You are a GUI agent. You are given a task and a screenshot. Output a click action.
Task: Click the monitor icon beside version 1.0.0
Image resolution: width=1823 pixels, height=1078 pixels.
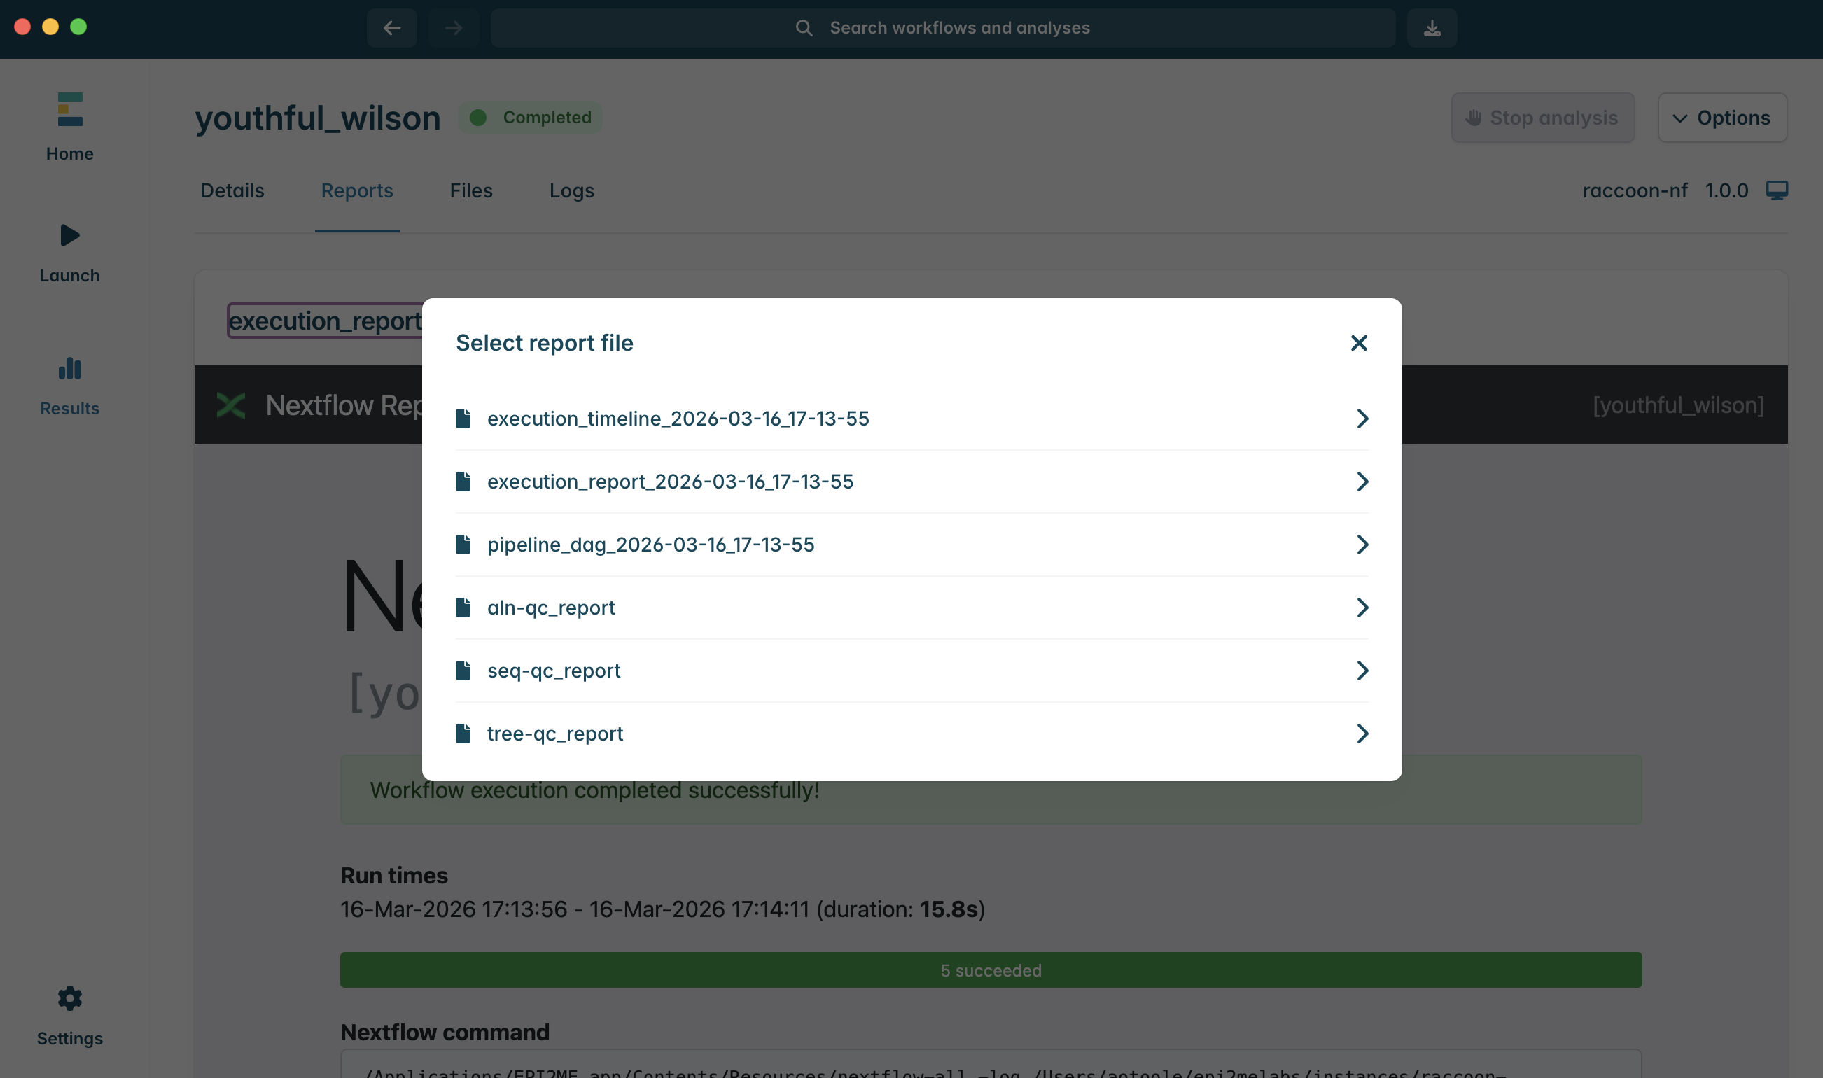(1777, 190)
